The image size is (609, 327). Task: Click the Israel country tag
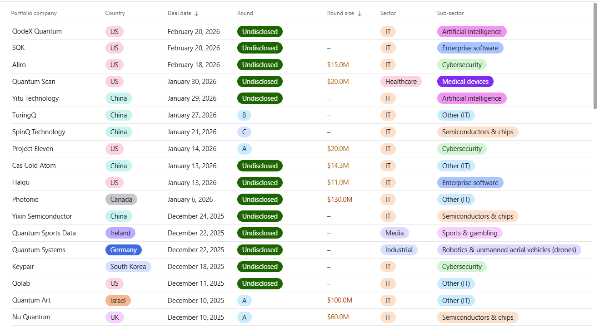click(x=118, y=300)
